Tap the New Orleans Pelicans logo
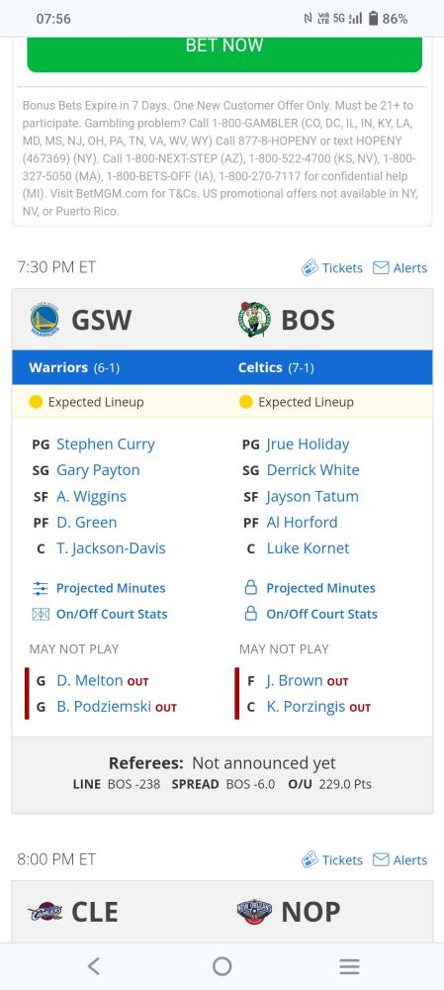The height and width of the screenshot is (990, 444). click(x=254, y=913)
